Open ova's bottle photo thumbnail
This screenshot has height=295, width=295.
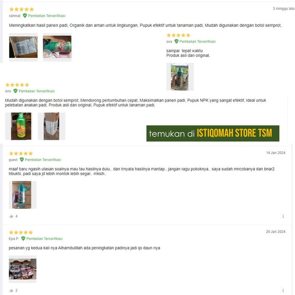pyautogui.click(x=180, y=77)
